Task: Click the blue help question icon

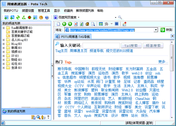Action: pyautogui.click(x=47, y=17)
